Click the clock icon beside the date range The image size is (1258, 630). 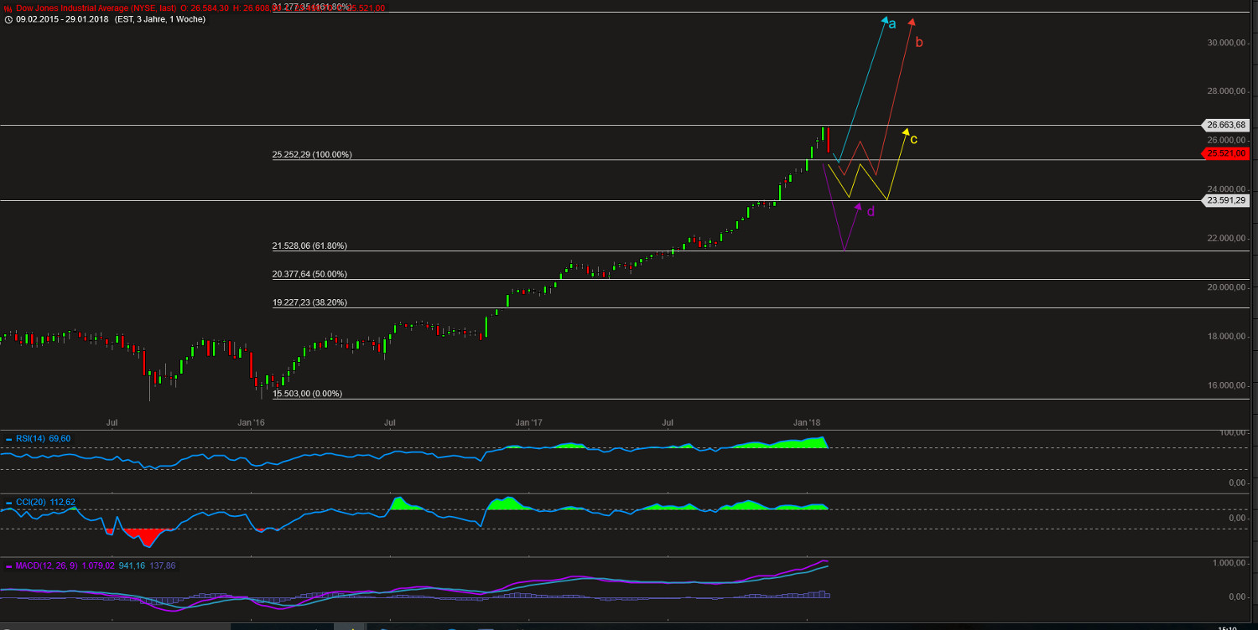tap(8, 18)
